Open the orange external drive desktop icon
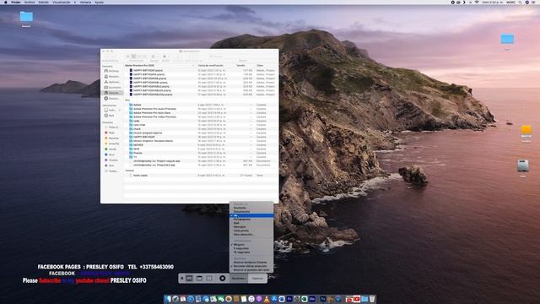 point(526,130)
